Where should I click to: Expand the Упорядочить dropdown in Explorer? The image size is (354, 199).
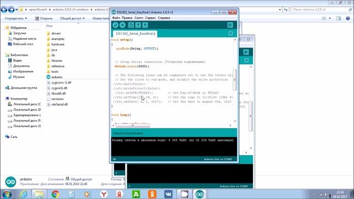16,18
